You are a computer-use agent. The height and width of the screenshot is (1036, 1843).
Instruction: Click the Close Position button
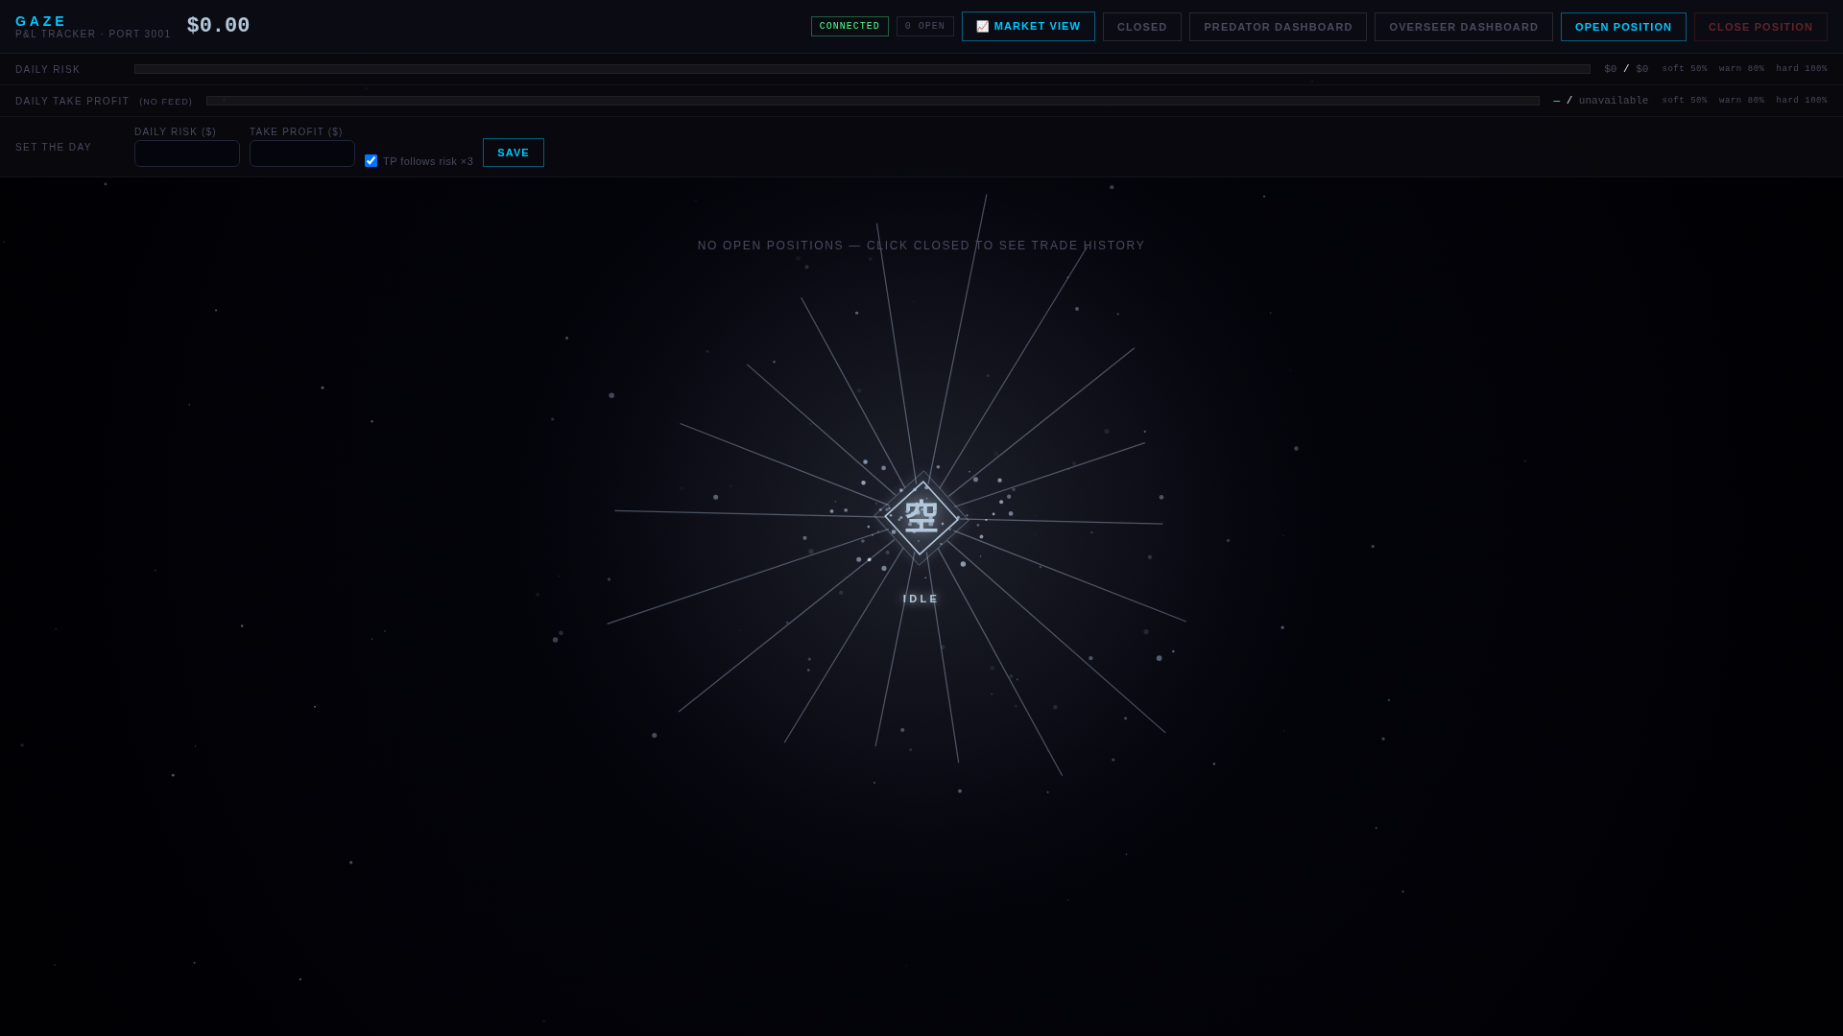1760,27
